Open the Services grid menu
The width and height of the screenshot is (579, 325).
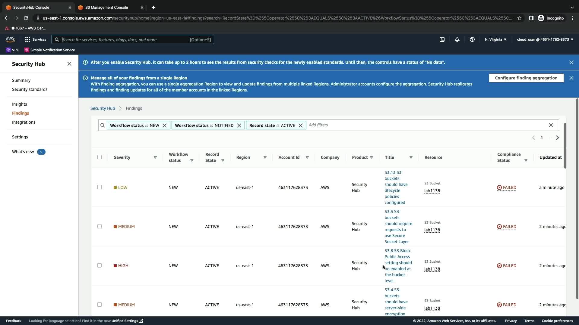[x=36, y=39]
